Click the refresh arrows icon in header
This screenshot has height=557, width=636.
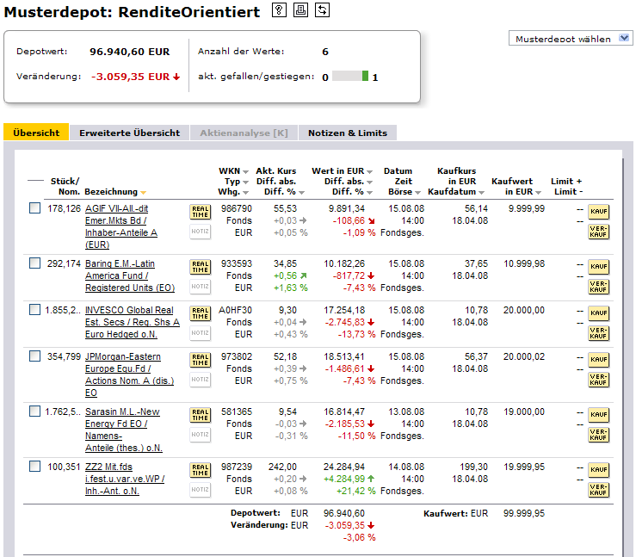(x=322, y=10)
